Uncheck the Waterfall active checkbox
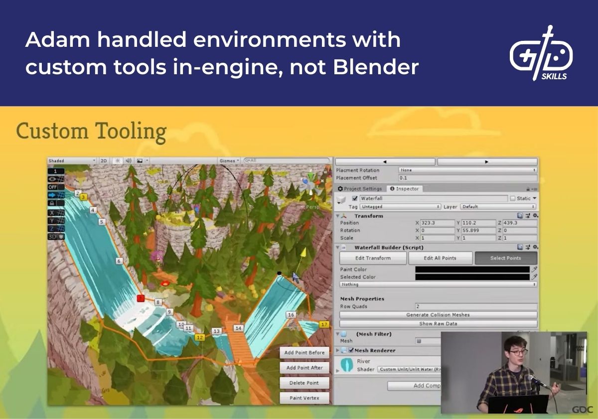598x419 pixels. pyautogui.click(x=354, y=198)
